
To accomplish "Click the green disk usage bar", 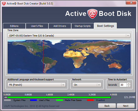I will (59, 97).
